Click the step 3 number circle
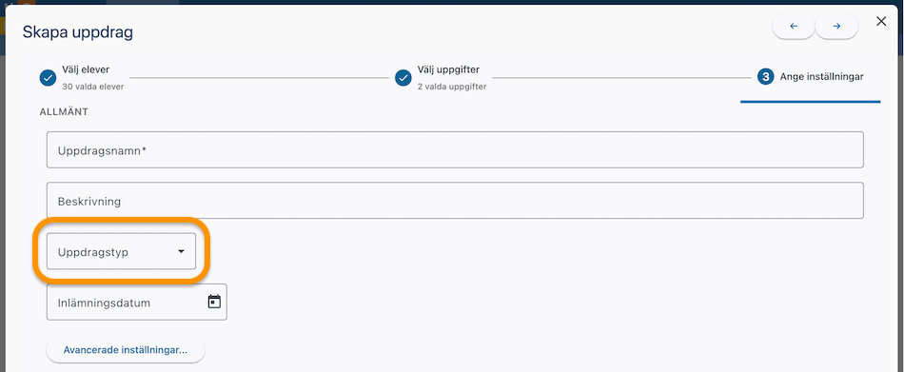The width and height of the screenshot is (904, 372). tap(766, 77)
